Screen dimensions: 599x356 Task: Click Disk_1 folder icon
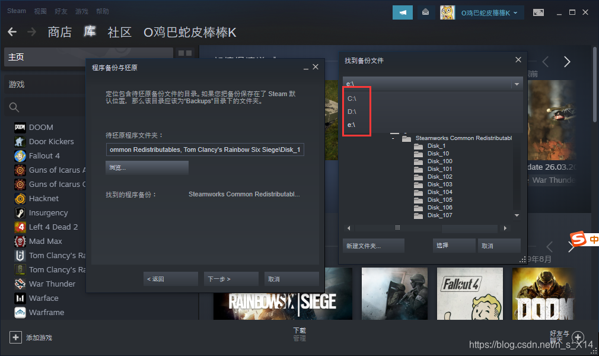pos(418,146)
